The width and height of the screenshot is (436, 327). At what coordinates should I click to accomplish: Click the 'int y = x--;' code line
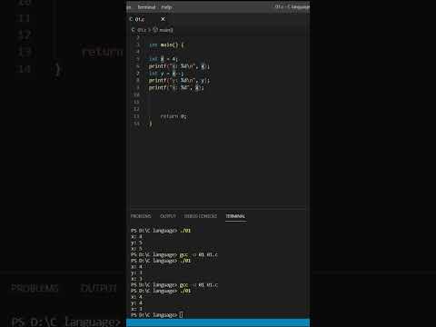(166, 74)
